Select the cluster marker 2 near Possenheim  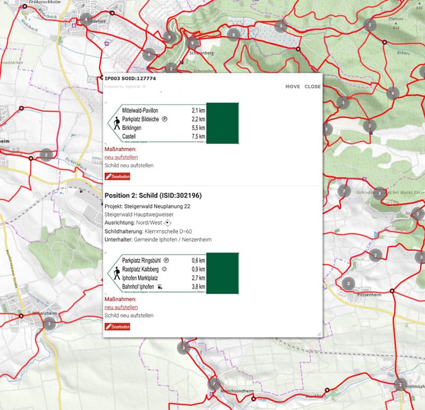click(348, 283)
